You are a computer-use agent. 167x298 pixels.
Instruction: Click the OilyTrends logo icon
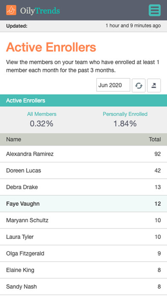[x=11, y=10]
